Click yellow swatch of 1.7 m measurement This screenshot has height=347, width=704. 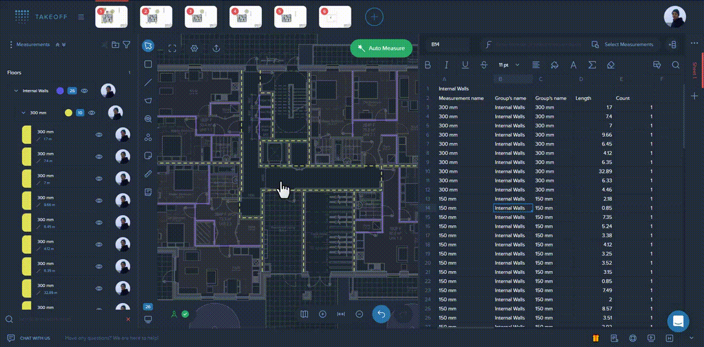click(26, 135)
